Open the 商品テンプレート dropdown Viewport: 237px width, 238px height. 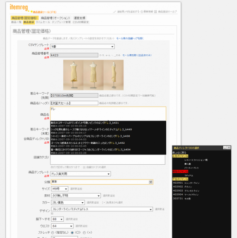80,174
